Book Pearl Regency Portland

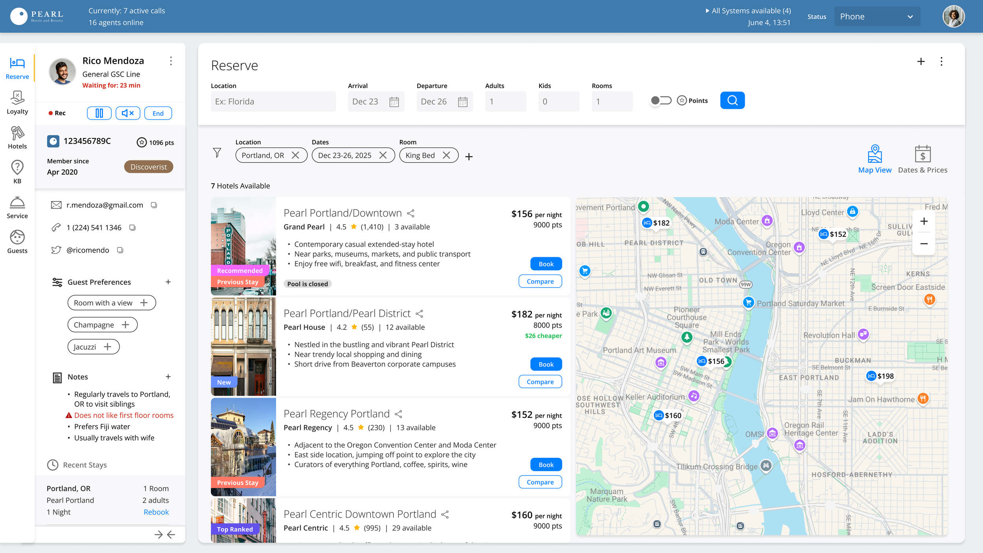[546, 465]
